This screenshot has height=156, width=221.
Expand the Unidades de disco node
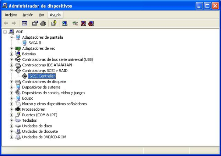pos(11,126)
